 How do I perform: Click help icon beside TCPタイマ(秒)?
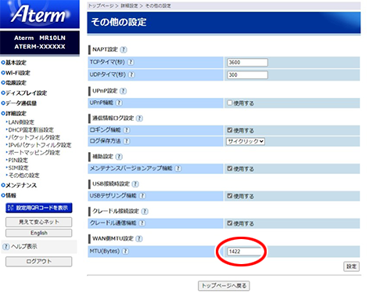click(131, 62)
